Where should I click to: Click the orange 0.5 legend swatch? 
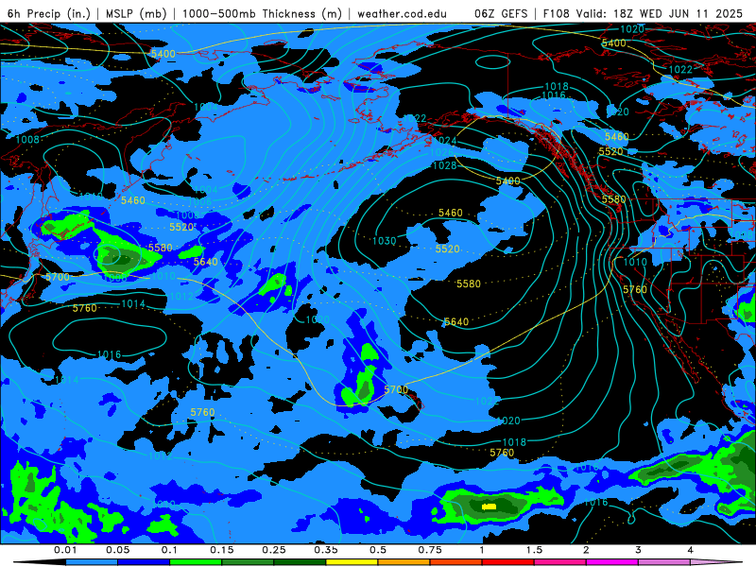pos(404,562)
